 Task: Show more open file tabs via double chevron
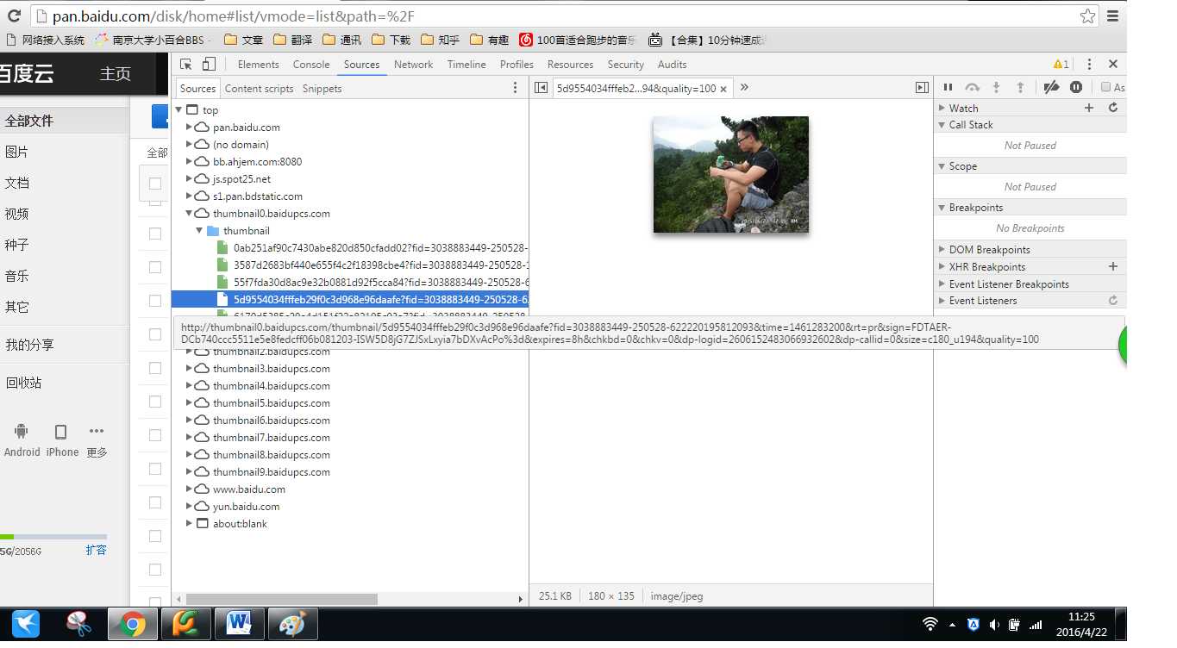pyautogui.click(x=744, y=87)
